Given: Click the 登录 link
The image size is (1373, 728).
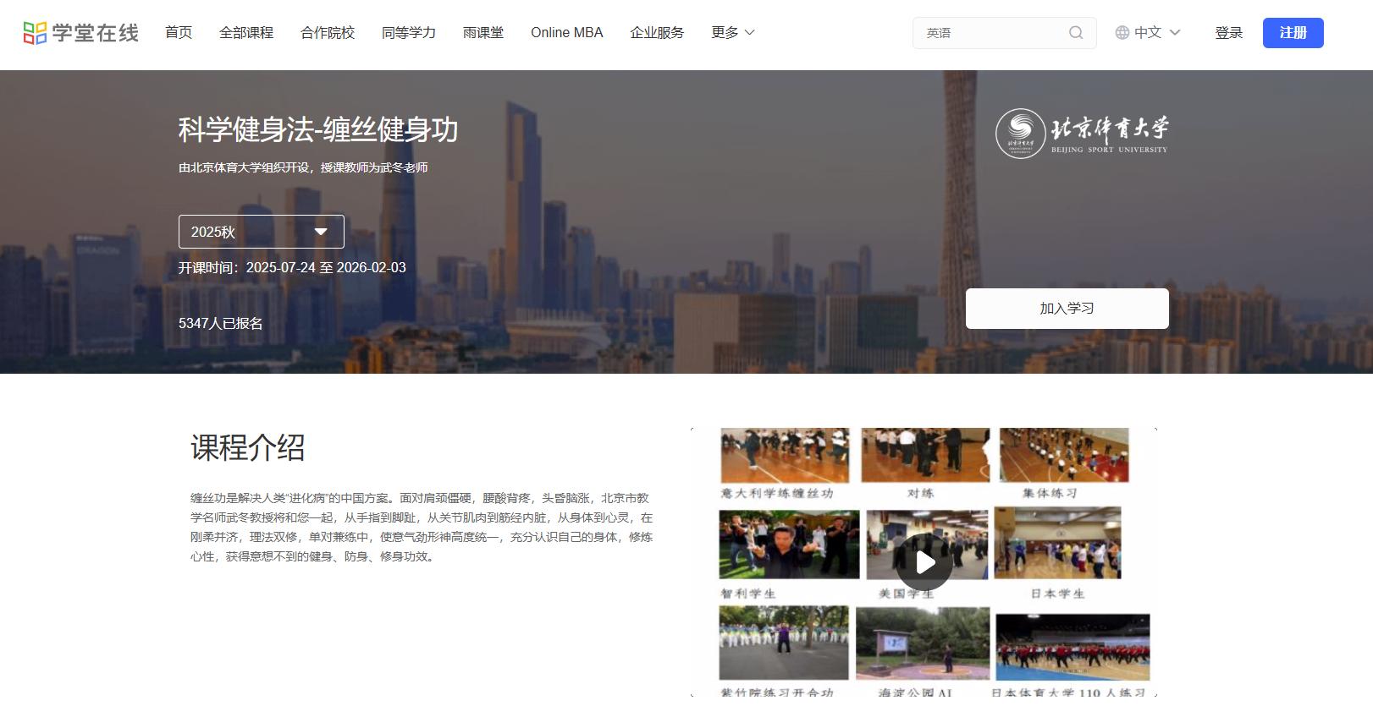Looking at the screenshot, I should click(x=1228, y=33).
